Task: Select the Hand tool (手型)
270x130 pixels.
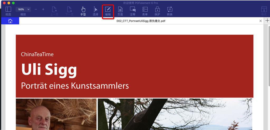Action: tap(83, 11)
